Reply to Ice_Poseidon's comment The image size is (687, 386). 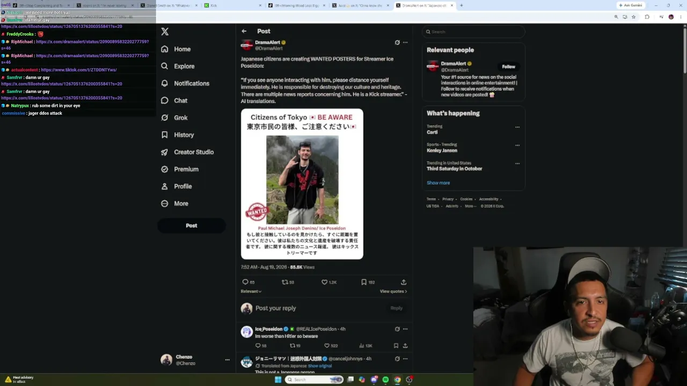(258, 346)
